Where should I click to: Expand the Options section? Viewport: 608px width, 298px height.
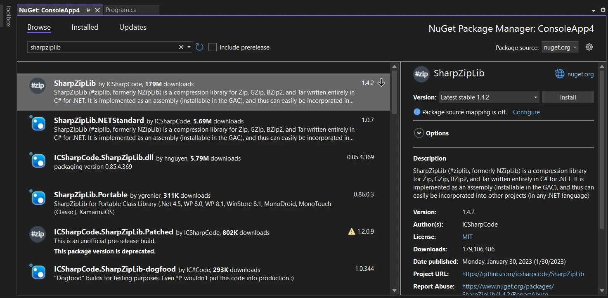tap(419, 133)
